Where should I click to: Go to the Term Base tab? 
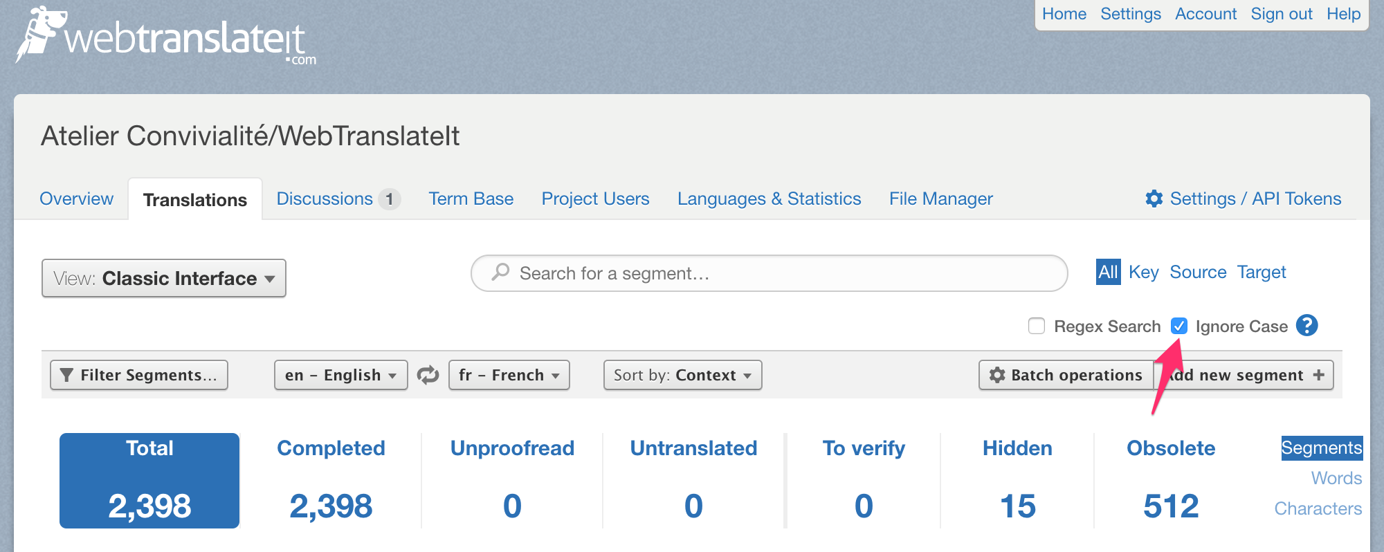pyautogui.click(x=471, y=199)
